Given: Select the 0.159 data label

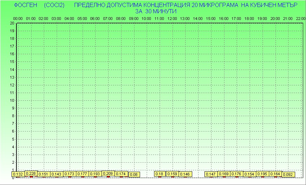Looking at the screenshot, I should [x=172, y=174].
